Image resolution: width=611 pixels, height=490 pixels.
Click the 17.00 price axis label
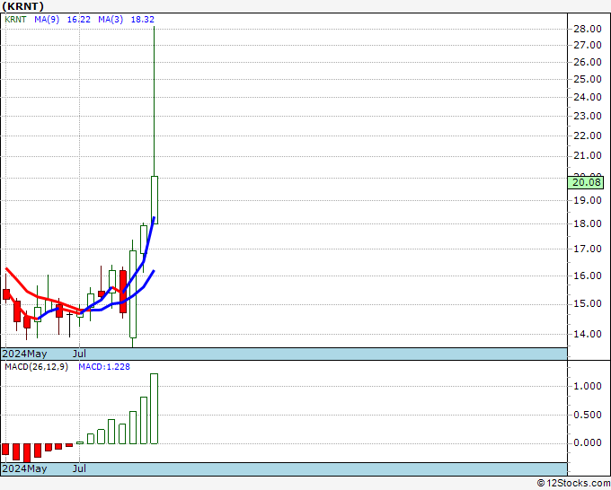pyautogui.click(x=588, y=249)
